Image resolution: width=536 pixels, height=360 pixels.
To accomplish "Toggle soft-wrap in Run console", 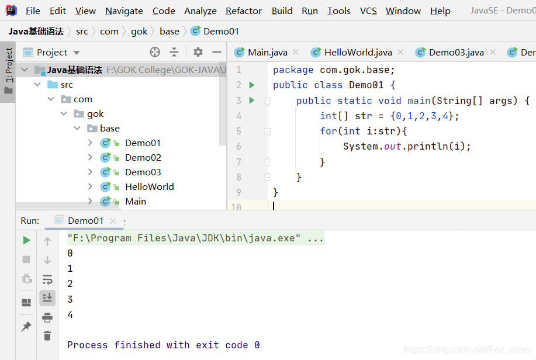I will (x=47, y=279).
